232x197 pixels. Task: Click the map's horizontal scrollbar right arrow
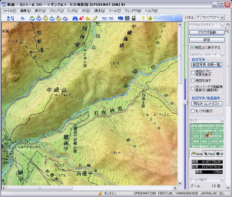[x=175, y=188]
